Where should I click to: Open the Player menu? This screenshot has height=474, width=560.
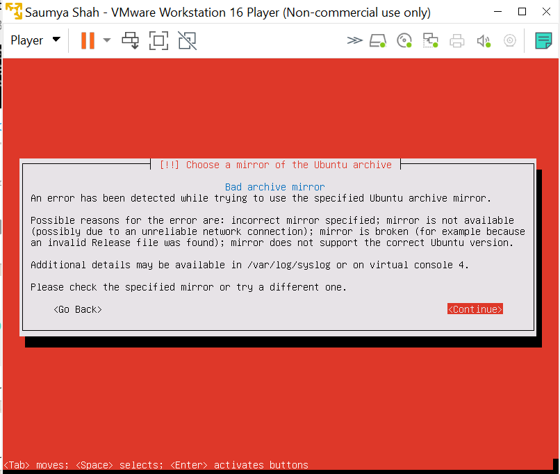[35, 40]
